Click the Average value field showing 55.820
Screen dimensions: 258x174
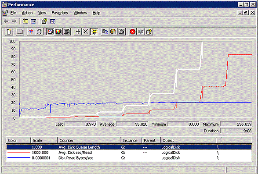pyautogui.click(x=132, y=124)
